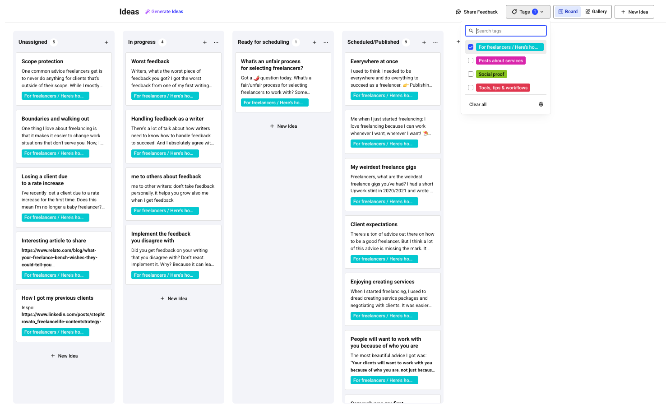This screenshot has width=666, height=409.
Task: Open Scheduled/Published column options ellipsis
Action: click(x=435, y=42)
